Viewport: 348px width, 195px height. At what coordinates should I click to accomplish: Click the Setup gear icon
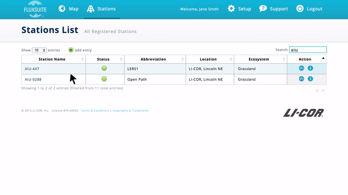pos(231,9)
